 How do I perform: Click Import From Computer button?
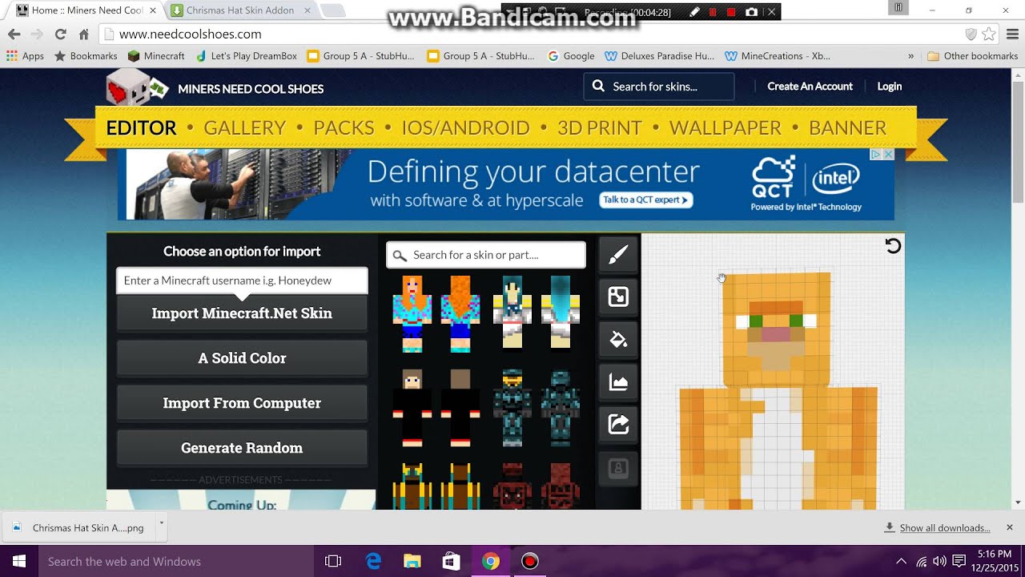pyautogui.click(x=242, y=403)
